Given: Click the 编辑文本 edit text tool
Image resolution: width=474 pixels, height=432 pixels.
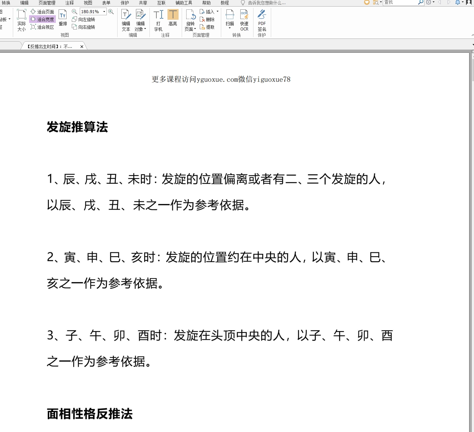Looking at the screenshot, I should pos(126,20).
